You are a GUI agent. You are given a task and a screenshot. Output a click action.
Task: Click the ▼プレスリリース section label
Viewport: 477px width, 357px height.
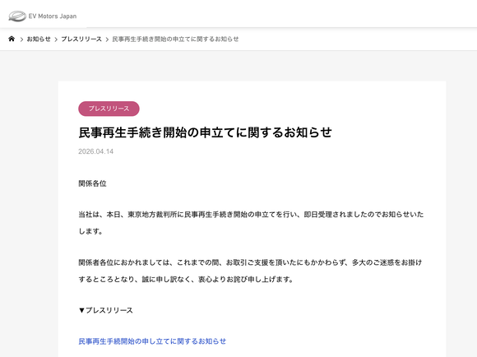(106, 310)
